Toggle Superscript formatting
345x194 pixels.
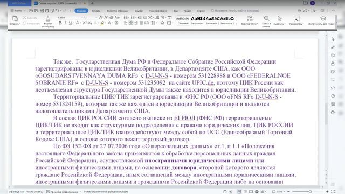click(x=85, y=23)
